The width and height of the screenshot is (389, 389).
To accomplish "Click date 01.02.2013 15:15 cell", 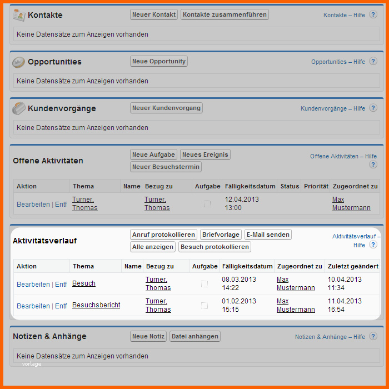I will (239, 305).
